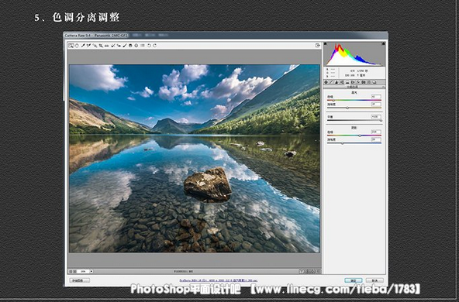Screen dimensions: 459x302
Task: Open the Camera Calibration panel tab
Action: [x=364, y=82]
